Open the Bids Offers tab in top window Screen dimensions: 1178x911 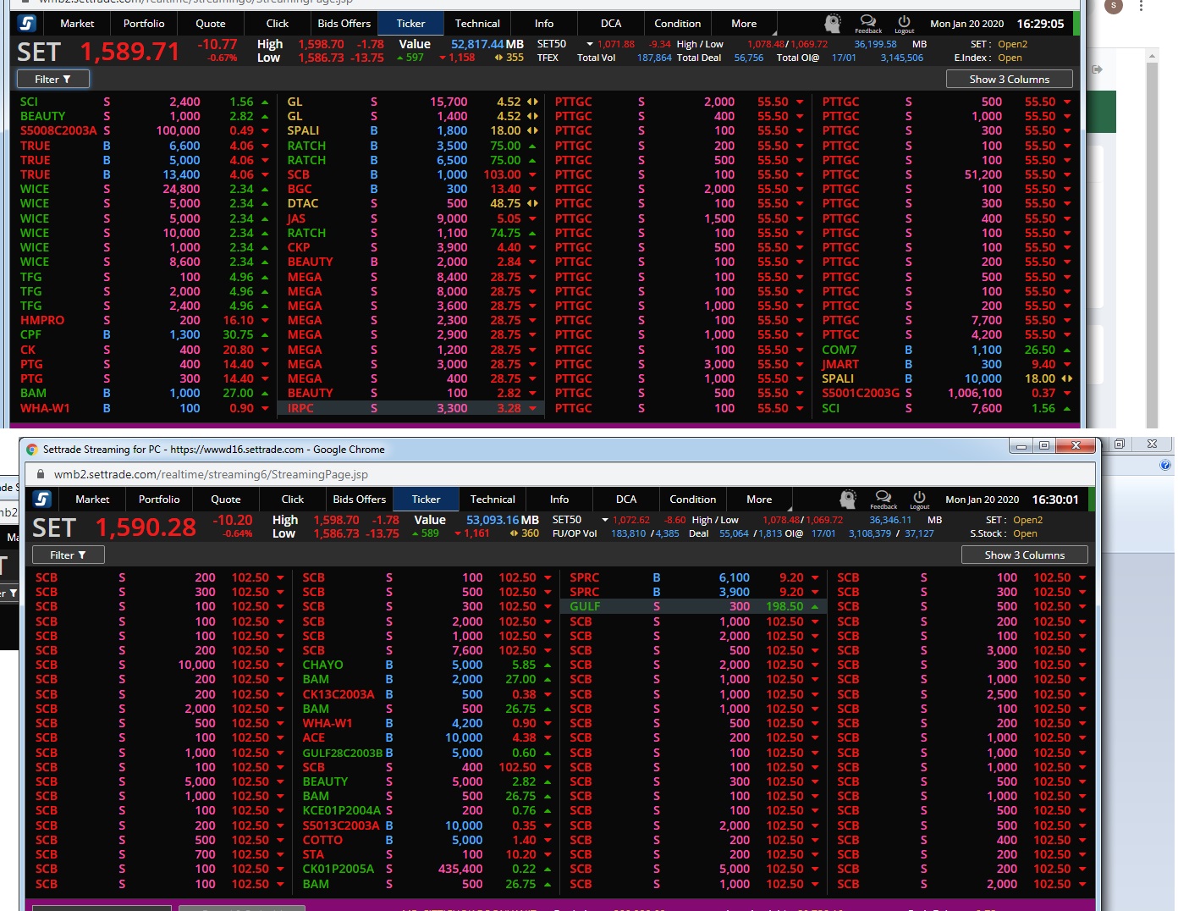pos(344,24)
